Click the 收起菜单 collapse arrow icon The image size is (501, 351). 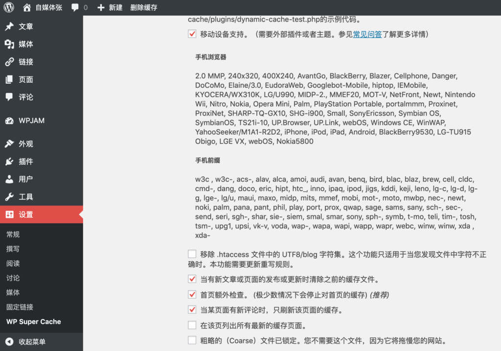[x=9, y=342]
